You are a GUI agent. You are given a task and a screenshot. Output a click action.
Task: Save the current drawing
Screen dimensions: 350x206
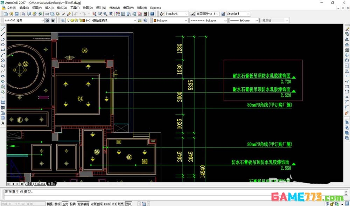point(17,14)
